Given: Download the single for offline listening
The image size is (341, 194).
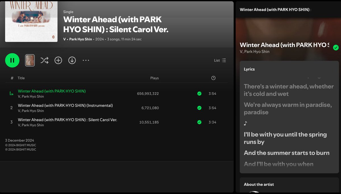Looking at the screenshot, I should pos(72,60).
